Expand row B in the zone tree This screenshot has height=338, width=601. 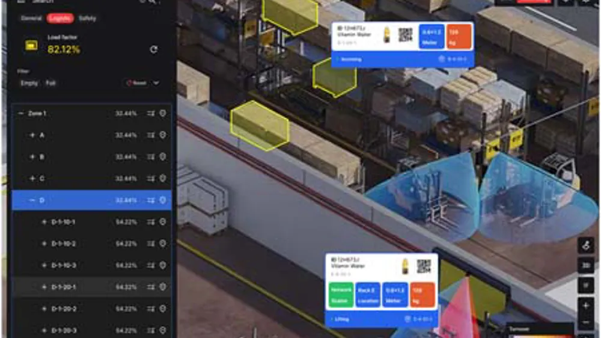32,157
